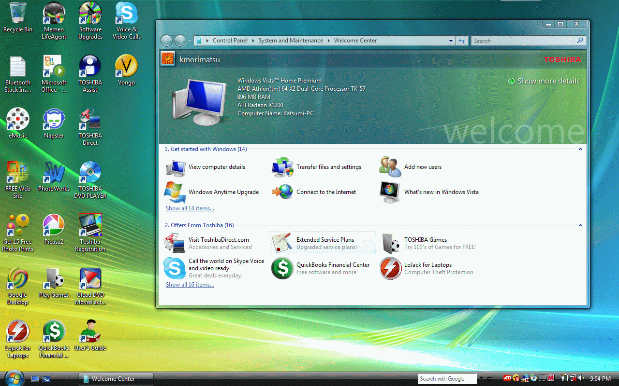Click the Welcome Center taskbar button
The height and width of the screenshot is (386, 619).
(116, 379)
